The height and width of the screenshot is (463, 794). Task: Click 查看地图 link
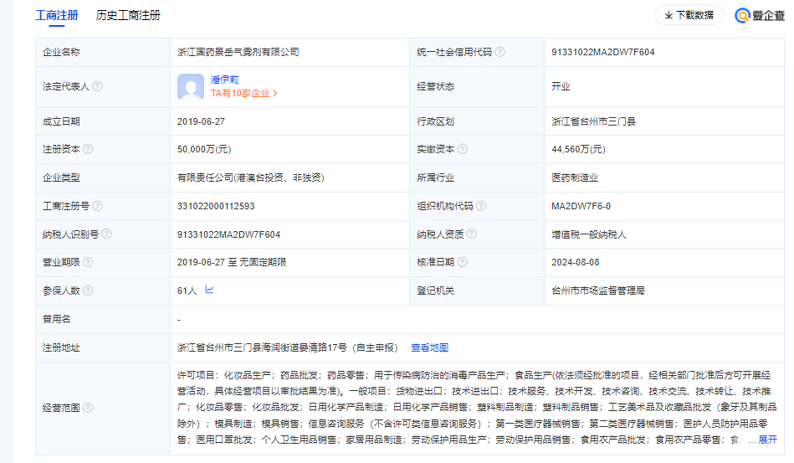coord(429,347)
